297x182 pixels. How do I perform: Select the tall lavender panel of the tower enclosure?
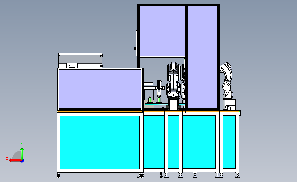point(202,58)
